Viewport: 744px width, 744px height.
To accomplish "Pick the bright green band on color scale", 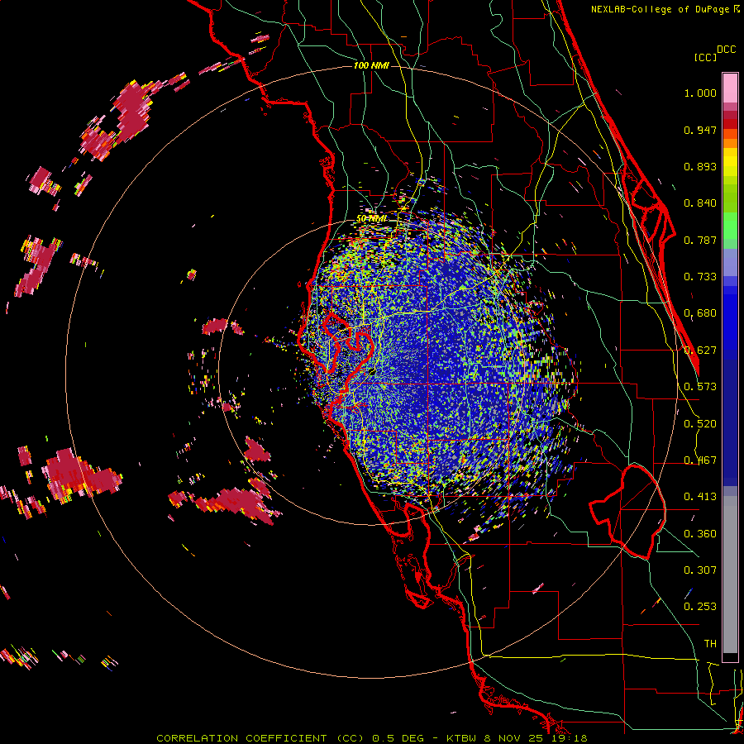I will point(730,226).
